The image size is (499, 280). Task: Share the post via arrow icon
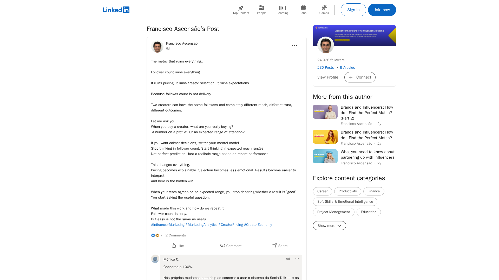click(x=275, y=245)
